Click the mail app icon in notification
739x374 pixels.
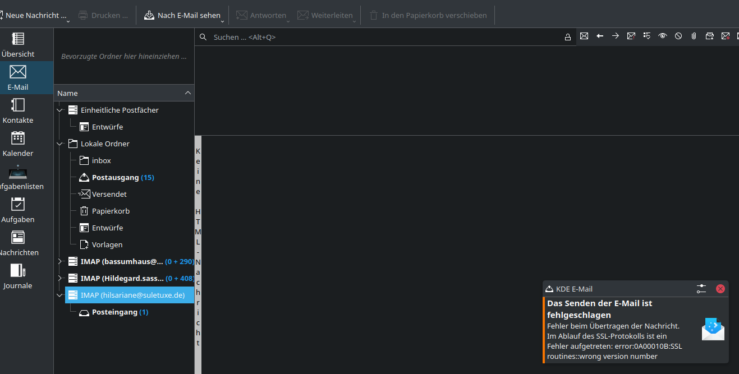pos(713,329)
